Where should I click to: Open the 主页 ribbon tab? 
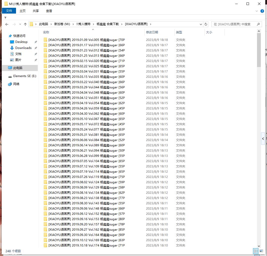23,11
